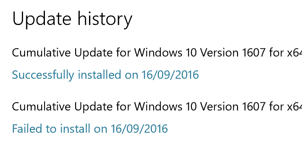View details of the failed update
The height and width of the screenshot is (146, 302).
pyautogui.click(x=90, y=129)
